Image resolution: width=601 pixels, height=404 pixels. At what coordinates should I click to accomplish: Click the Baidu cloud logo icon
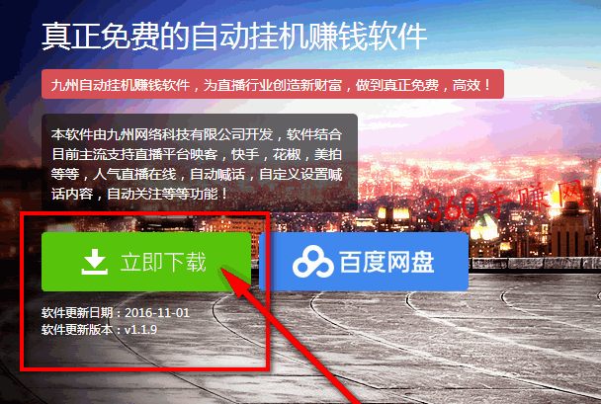[x=312, y=262]
